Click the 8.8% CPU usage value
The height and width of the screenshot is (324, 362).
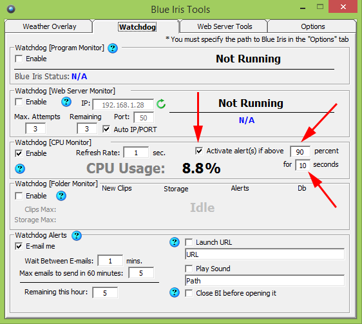tap(201, 168)
